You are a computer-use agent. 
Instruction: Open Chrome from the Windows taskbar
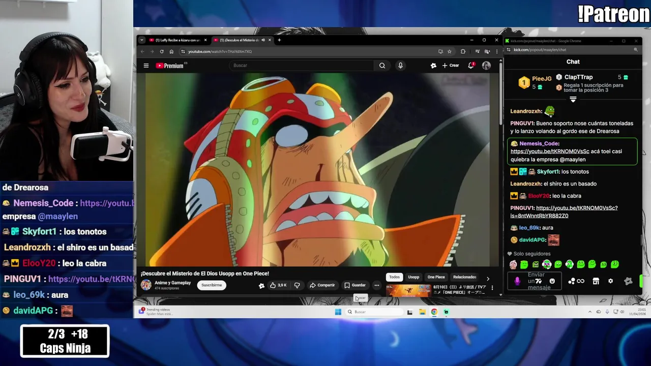[x=434, y=312]
